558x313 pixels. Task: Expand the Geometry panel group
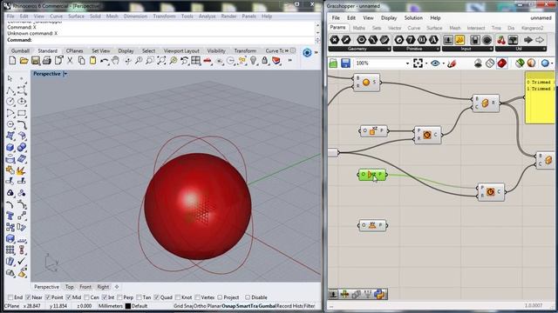[x=359, y=49]
